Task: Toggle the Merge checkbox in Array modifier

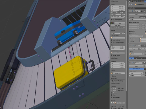Action: pos(130,31)
